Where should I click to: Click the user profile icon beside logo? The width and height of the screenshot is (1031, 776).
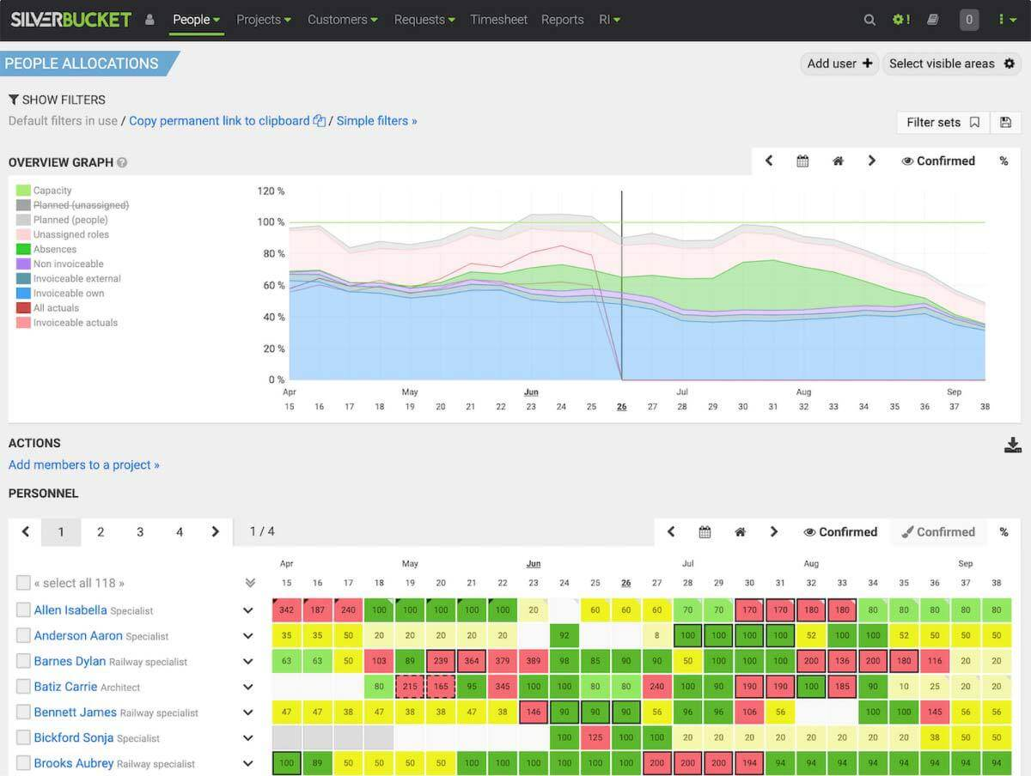pyautogui.click(x=149, y=20)
